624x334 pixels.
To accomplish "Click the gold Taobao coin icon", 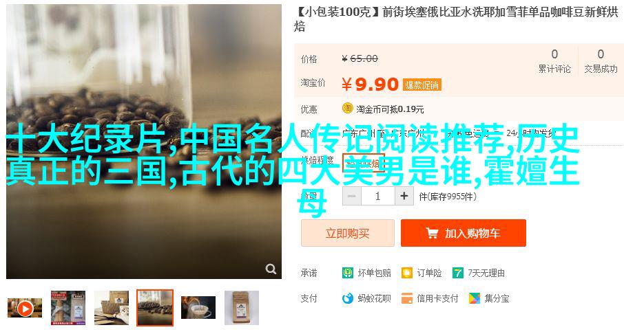I will point(347,108).
